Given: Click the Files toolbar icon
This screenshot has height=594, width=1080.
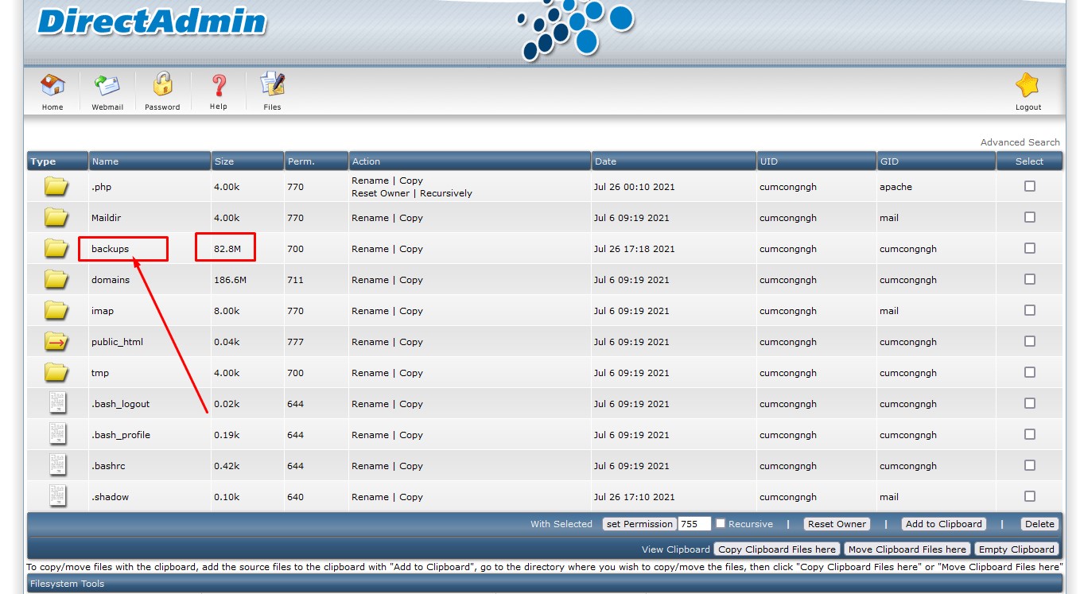Looking at the screenshot, I should (x=272, y=84).
